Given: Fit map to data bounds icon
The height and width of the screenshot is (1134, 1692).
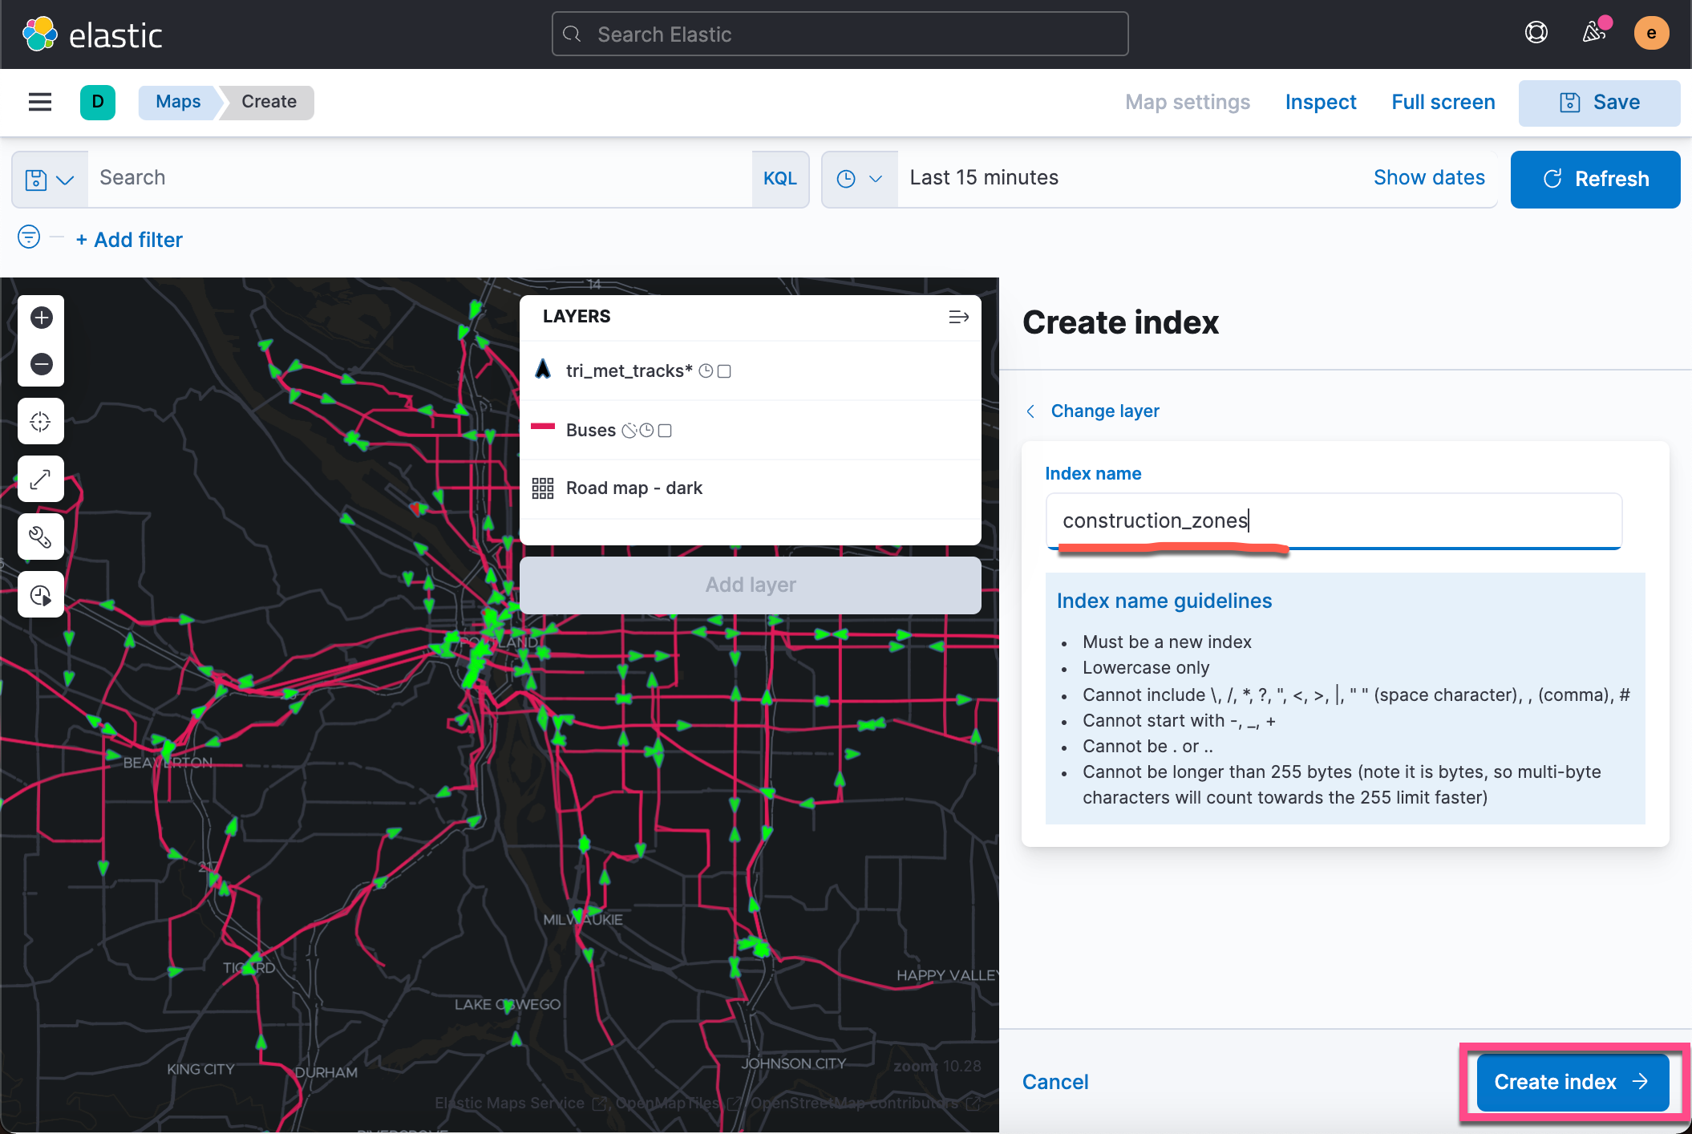Looking at the screenshot, I should (40, 479).
